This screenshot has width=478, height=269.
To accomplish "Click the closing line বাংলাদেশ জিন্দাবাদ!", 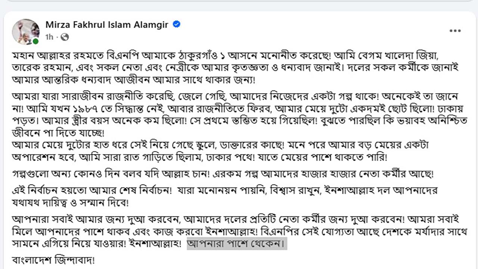I will point(53,260).
